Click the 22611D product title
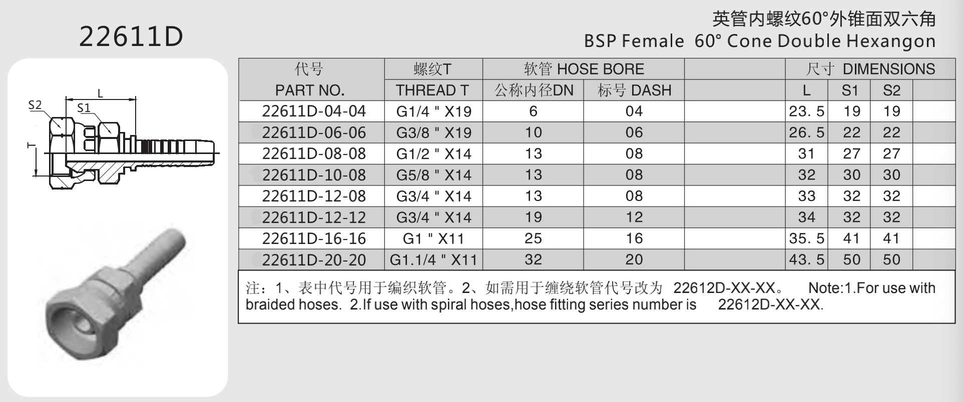This screenshot has height=402, width=964. point(131,36)
